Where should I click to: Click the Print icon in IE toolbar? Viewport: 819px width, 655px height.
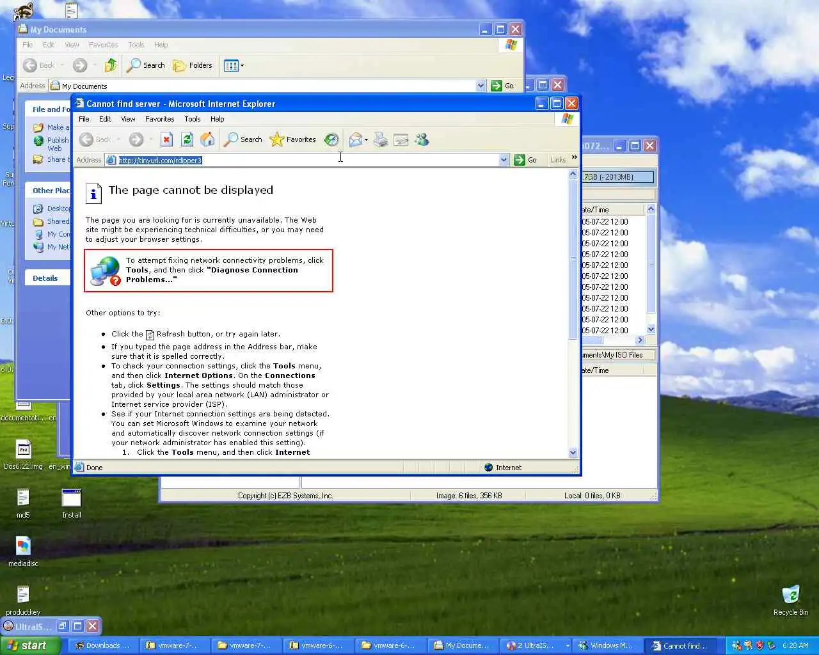[381, 139]
